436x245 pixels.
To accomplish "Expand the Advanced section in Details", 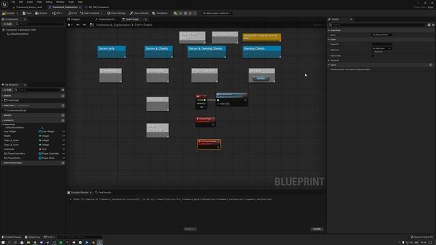I will coord(329,61).
